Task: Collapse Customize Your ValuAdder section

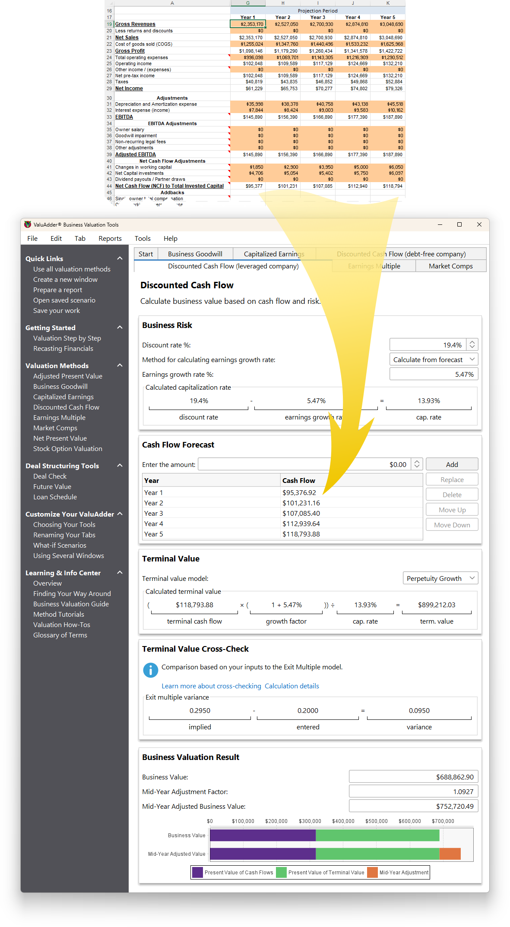Action: pyautogui.click(x=120, y=514)
